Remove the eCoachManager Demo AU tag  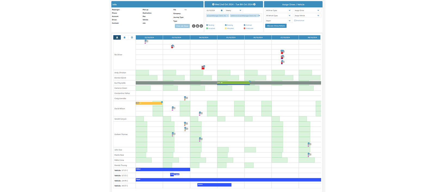point(228,16)
